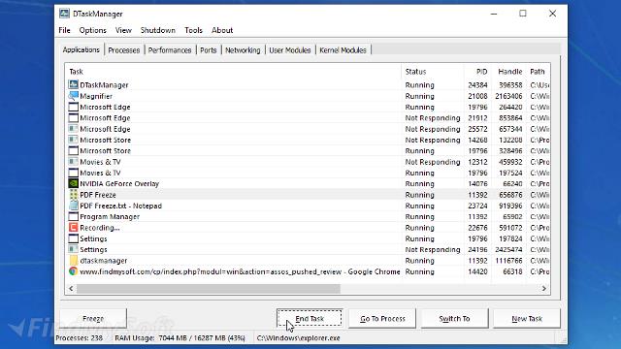The image size is (621, 349).
Task: Select the NVIDIA GeForce Overlay task name
Action: pos(119,184)
